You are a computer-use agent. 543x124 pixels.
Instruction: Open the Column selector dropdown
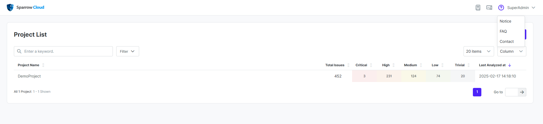(x=512, y=51)
